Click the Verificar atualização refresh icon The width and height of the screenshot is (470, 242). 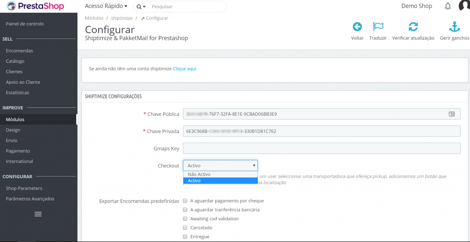(x=413, y=27)
